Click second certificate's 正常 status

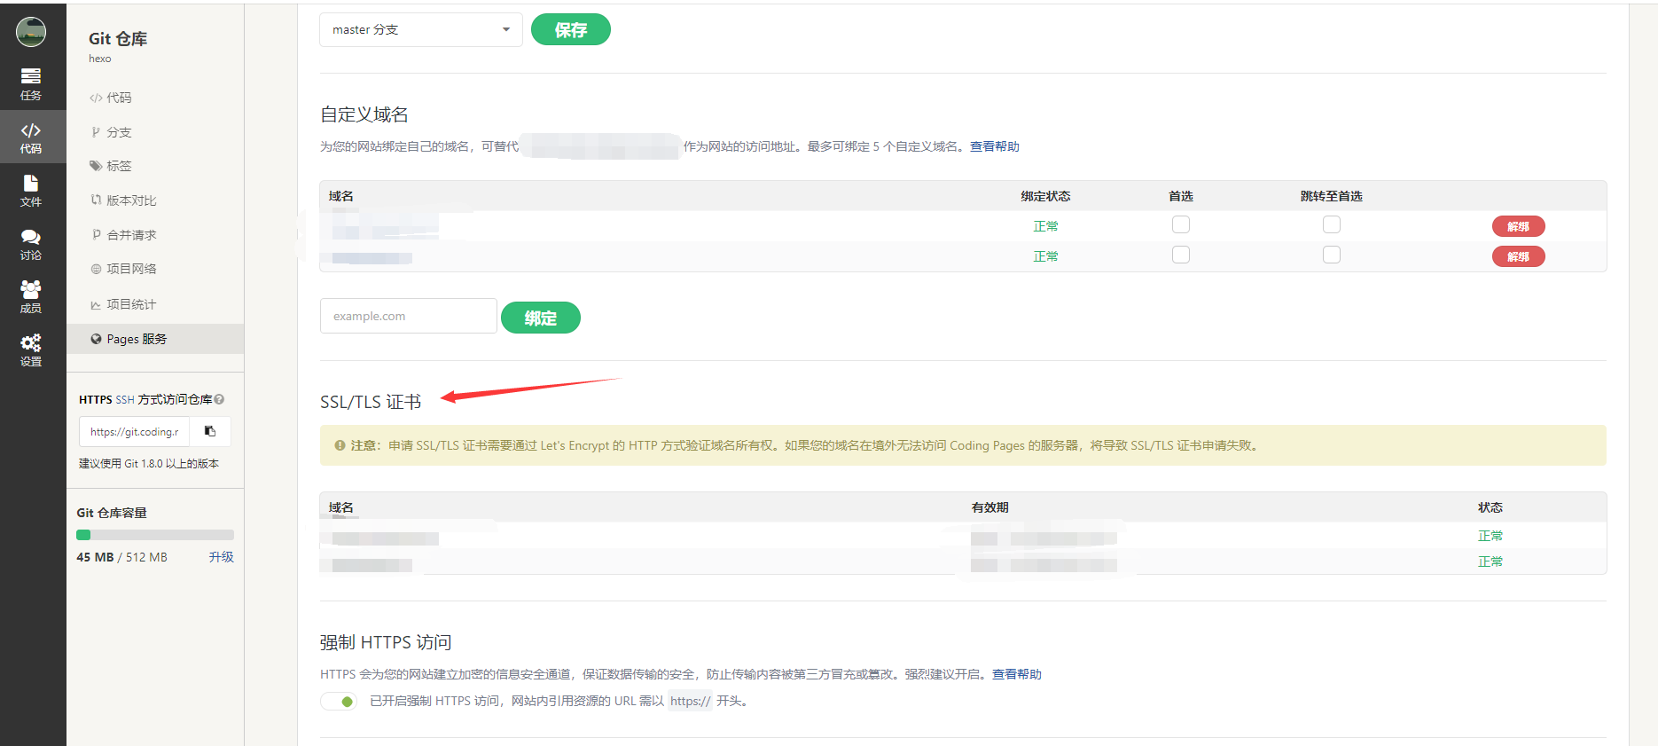click(1490, 561)
